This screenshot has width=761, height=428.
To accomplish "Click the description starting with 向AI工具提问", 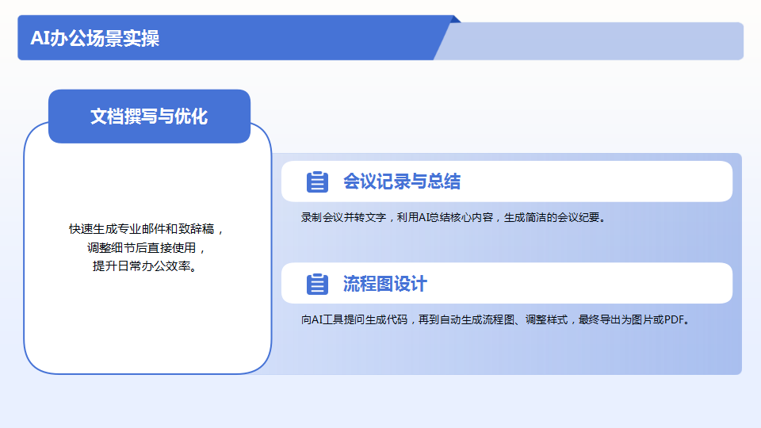I will pos(496,319).
